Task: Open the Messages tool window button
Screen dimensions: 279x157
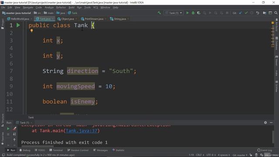Action: click(101, 150)
